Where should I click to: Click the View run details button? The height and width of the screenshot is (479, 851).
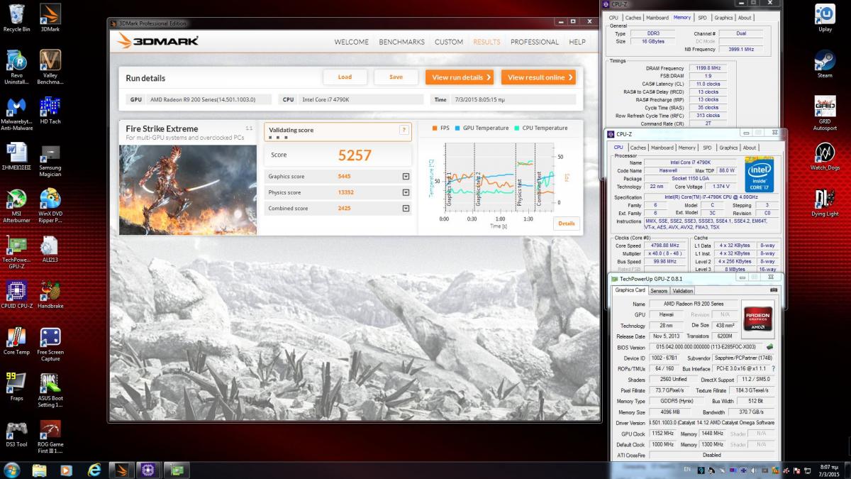click(460, 77)
